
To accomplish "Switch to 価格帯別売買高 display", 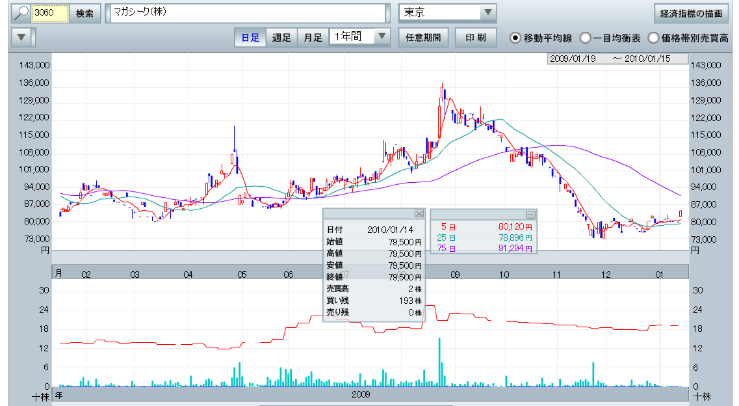I will click(653, 38).
